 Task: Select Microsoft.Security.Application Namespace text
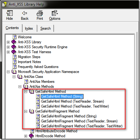48,72
